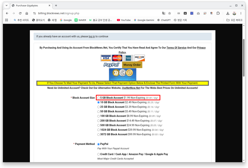Open the UseNetNow.Net link

131,88
